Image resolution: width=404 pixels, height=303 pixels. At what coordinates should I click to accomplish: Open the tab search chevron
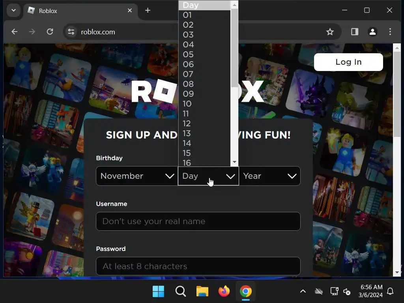14,10
